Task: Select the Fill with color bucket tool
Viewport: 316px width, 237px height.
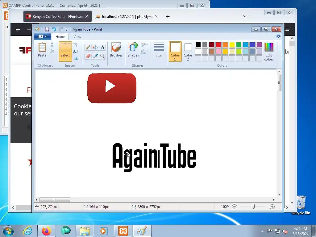Action: coord(95,47)
